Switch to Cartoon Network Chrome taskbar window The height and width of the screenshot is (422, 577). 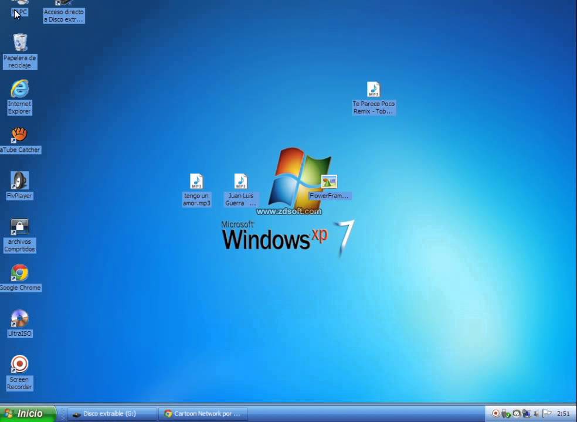point(202,414)
